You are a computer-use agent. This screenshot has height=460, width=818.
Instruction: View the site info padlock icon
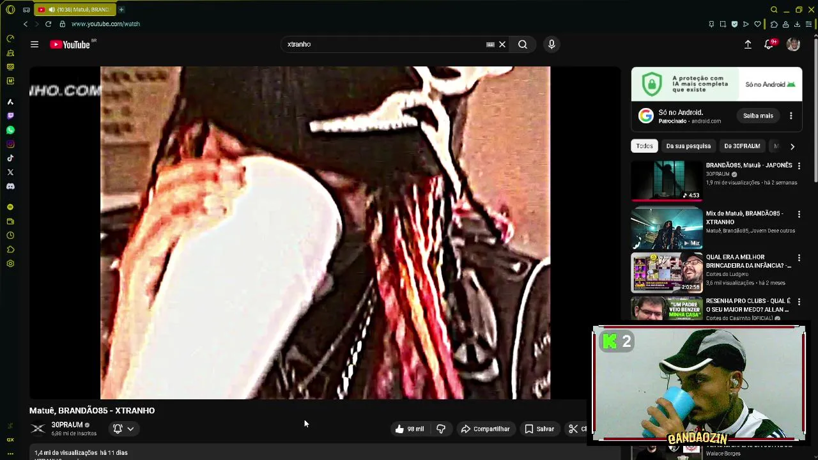tap(62, 24)
